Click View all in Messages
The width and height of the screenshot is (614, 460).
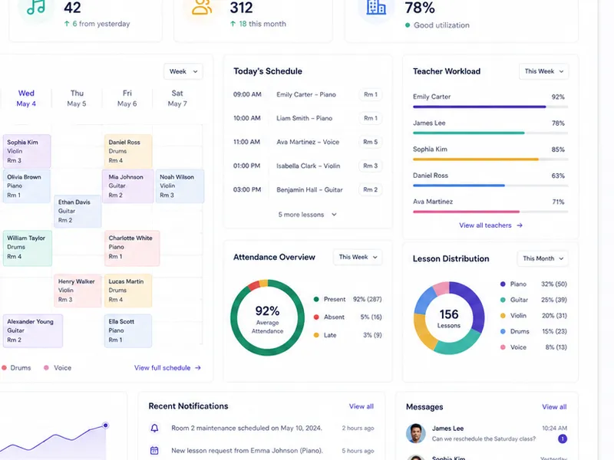point(554,407)
